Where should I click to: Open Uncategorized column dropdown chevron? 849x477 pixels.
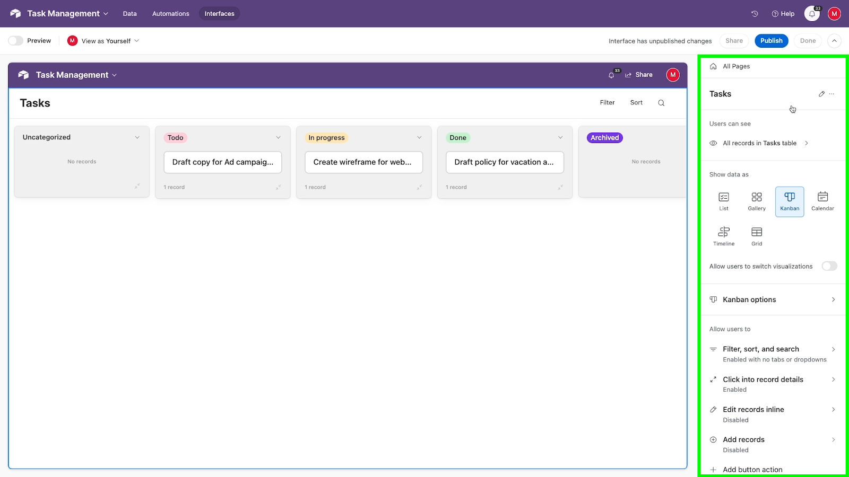[137, 137]
